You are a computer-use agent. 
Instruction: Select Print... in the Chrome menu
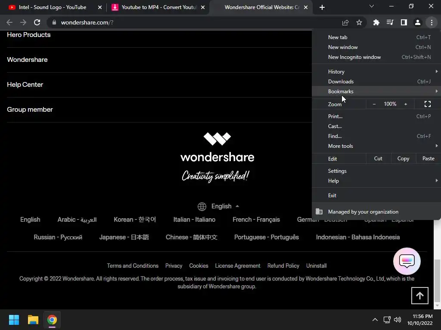click(x=376, y=116)
